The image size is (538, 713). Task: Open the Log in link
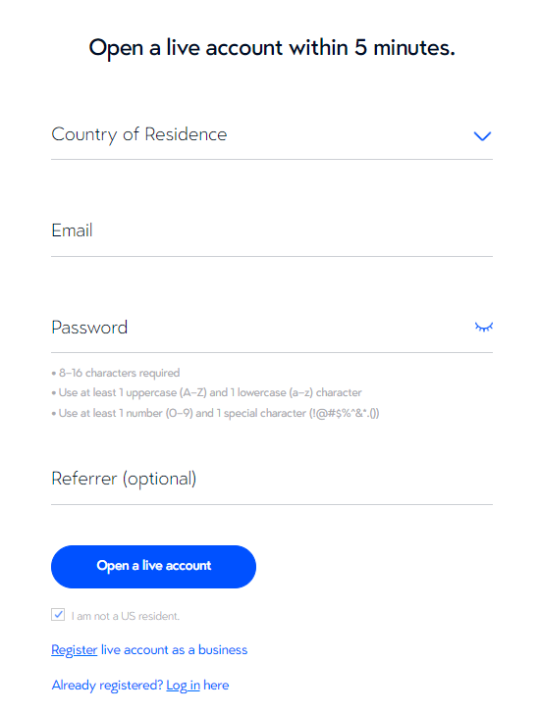pos(183,686)
